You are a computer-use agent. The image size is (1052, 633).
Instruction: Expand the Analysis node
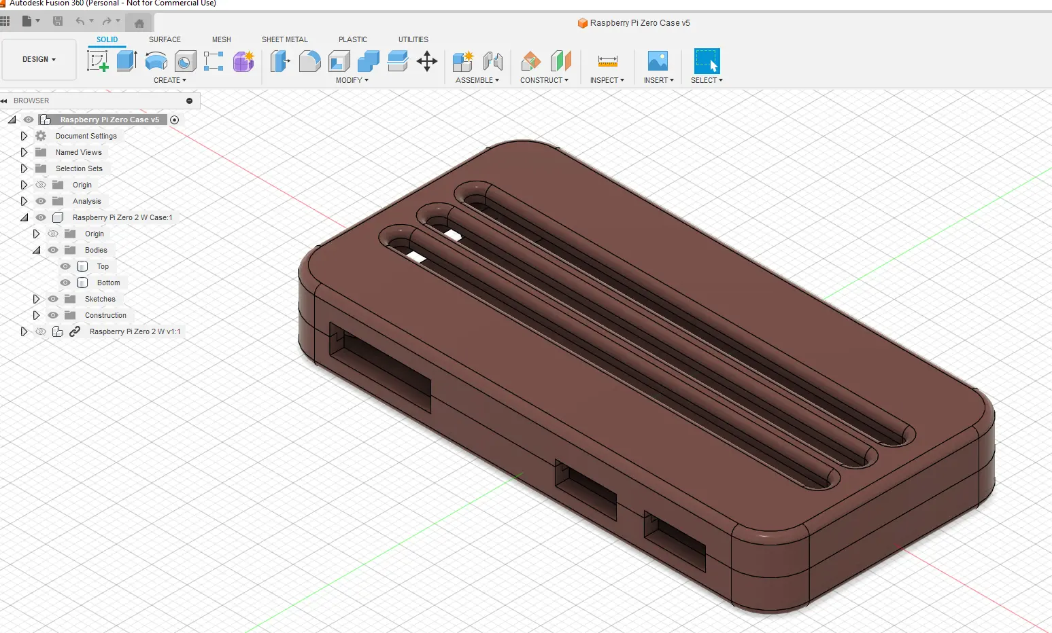tap(24, 201)
